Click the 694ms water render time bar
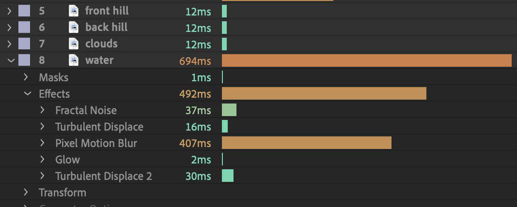This screenshot has width=517, height=207. click(366, 60)
